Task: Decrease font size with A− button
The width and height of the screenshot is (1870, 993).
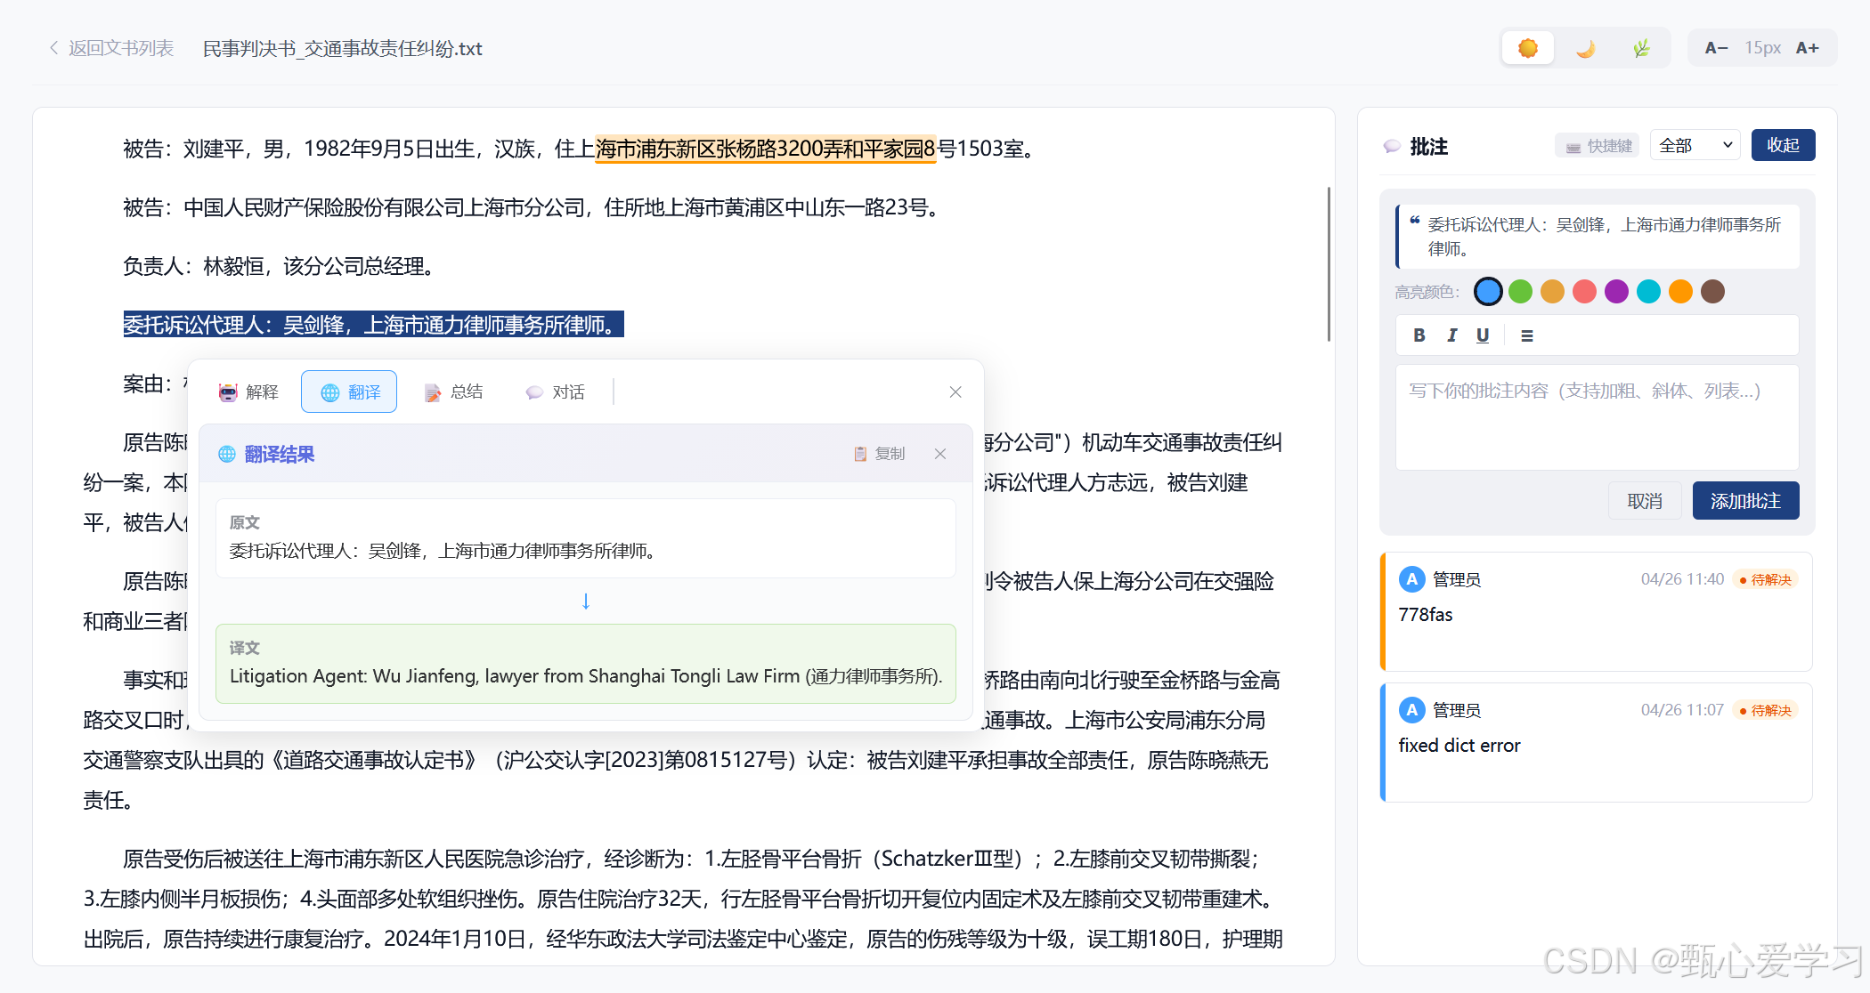Action: (x=1716, y=48)
